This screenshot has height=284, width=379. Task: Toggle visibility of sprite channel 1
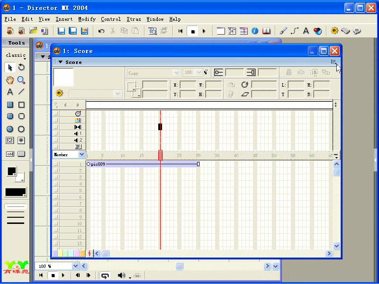click(56, 164)
